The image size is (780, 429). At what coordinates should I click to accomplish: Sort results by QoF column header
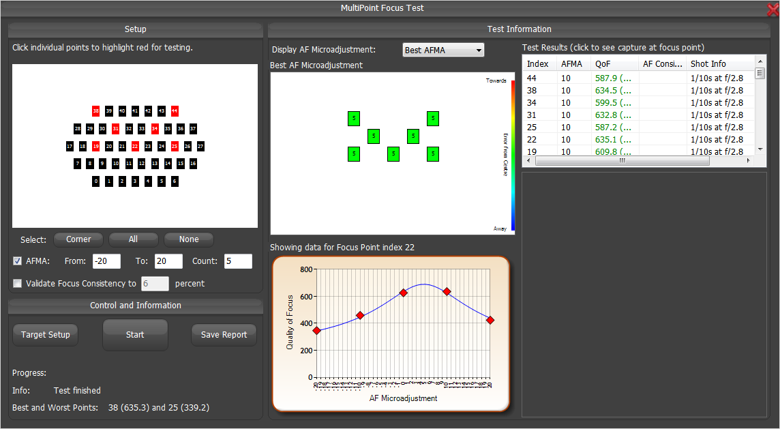click(614, 63)
